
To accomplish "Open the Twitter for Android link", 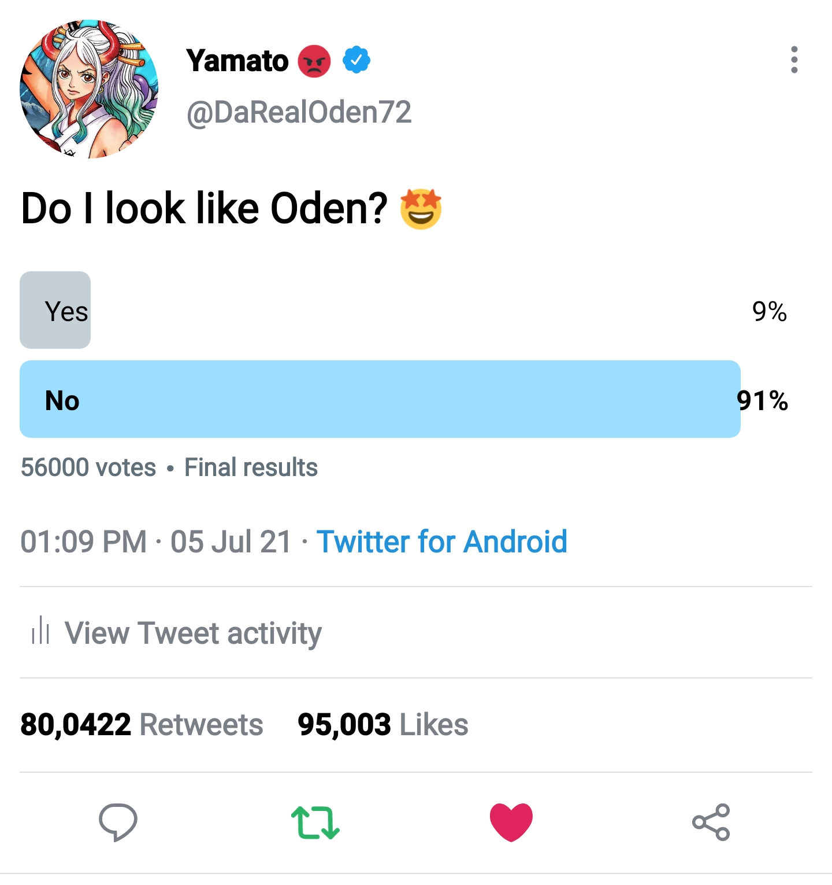I will point(442,542).
